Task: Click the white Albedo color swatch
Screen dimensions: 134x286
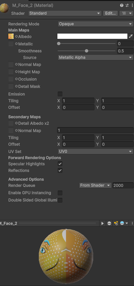Action: 92,36
